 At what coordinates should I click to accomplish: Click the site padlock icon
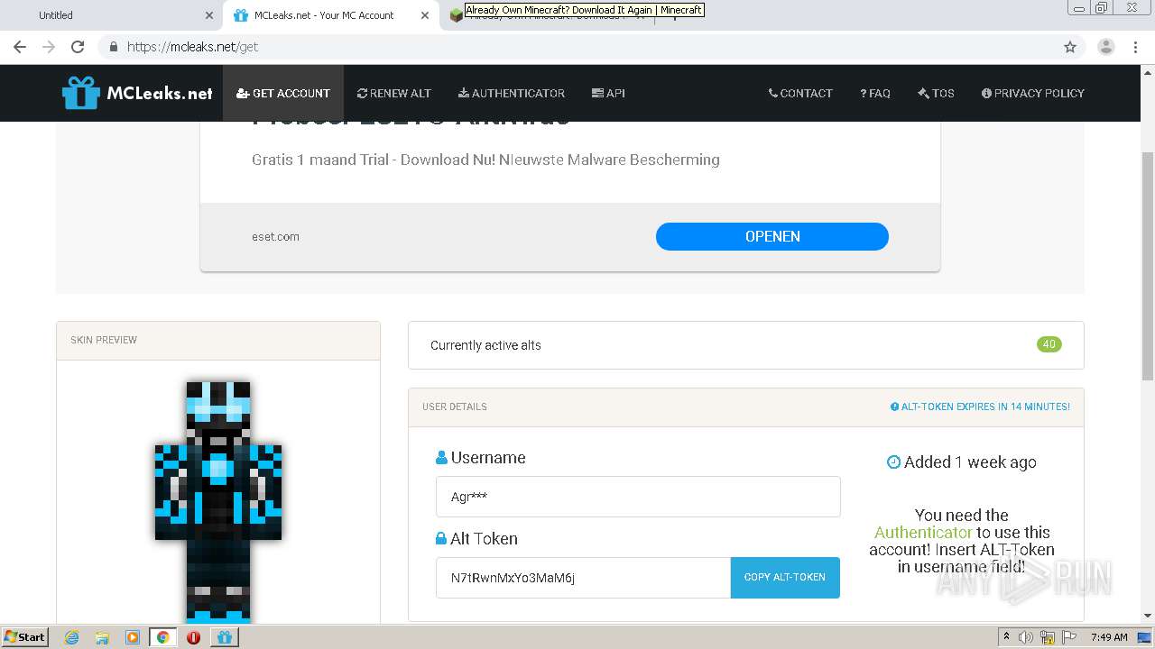coord(114,47)
